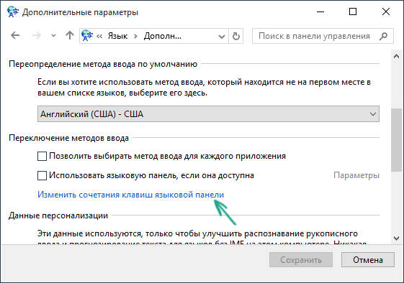This screenshot has width=404, height=283.
Task: Click the Параметры link
Action: [x=356, y=175]
